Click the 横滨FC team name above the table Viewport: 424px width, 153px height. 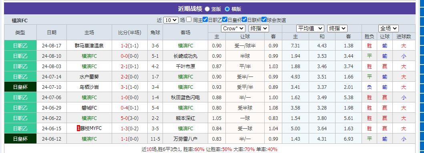(x=20, y=21)
